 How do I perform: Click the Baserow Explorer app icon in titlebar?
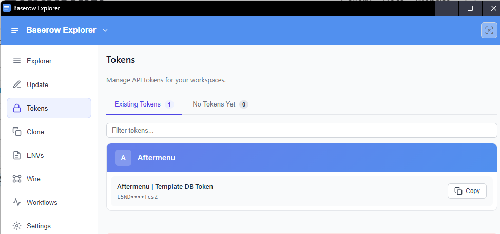[7, 8]
